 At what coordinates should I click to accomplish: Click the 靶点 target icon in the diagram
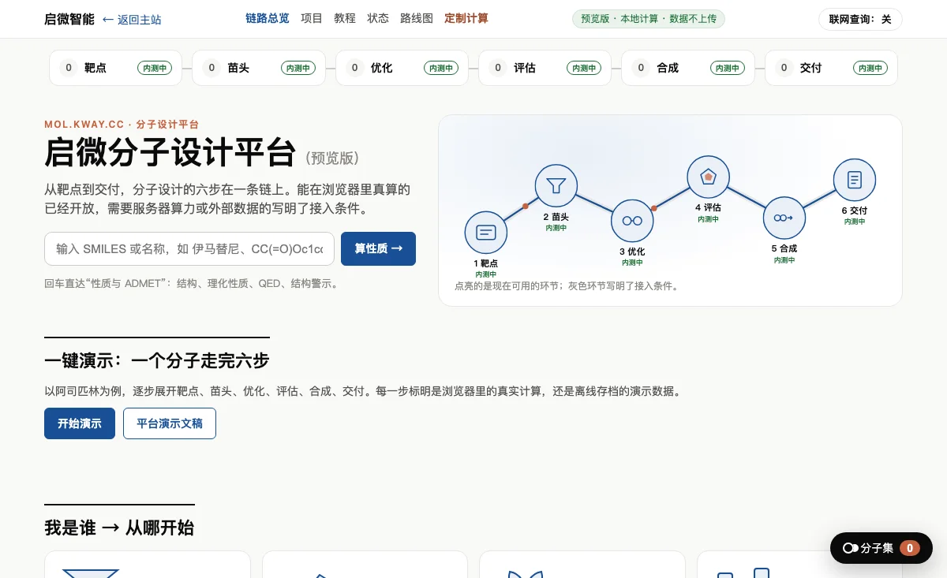coord(486,233)
